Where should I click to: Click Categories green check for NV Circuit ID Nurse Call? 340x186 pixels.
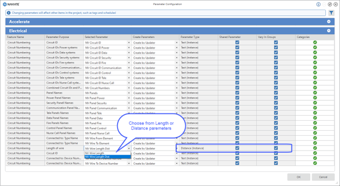tap(315, 83)
